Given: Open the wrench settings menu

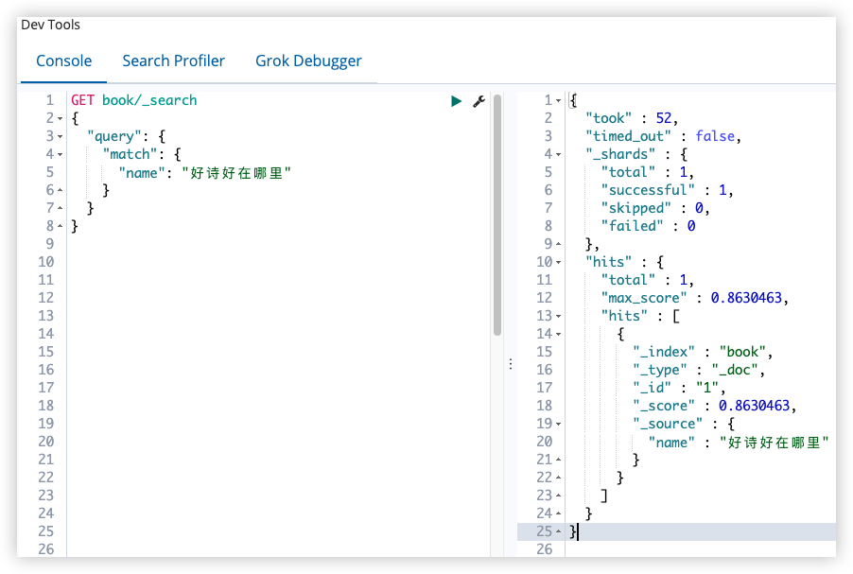Looking at the screenshot, I should coord(479,101).
